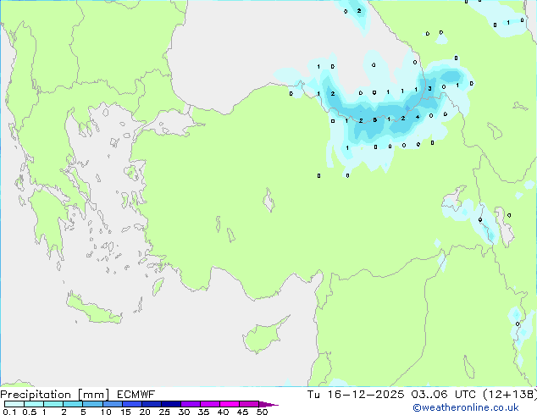537x415 pixels.
Task: Select the 1–2 mm legend color swatch
Action: coord(53,404)
